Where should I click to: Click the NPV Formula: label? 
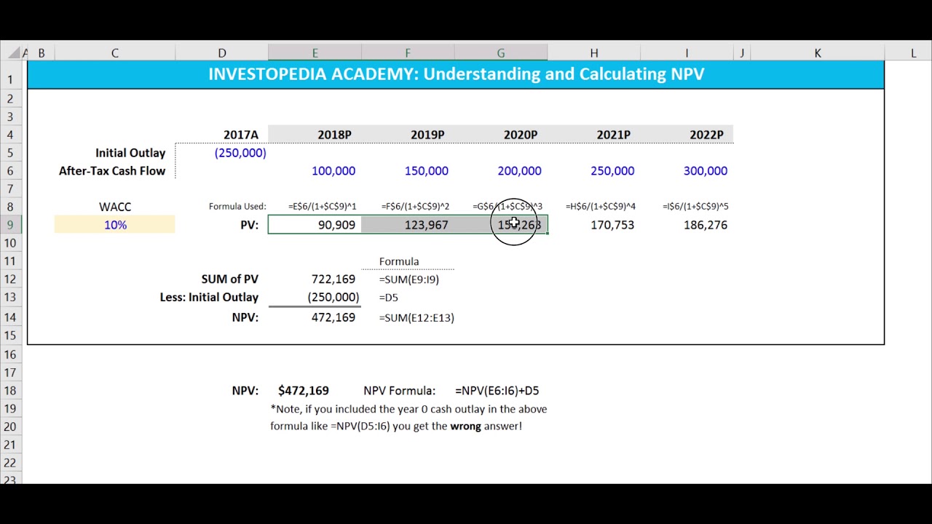(x=400, y=391)
